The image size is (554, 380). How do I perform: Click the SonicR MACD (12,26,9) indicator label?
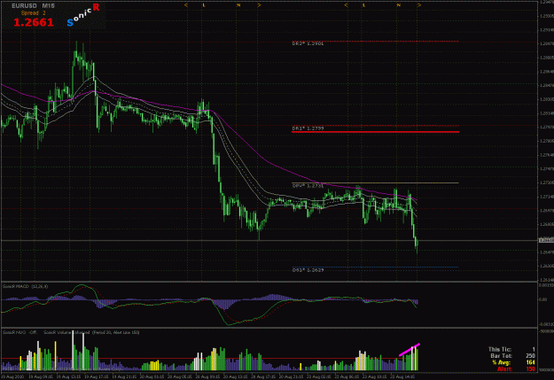[26, 286]
